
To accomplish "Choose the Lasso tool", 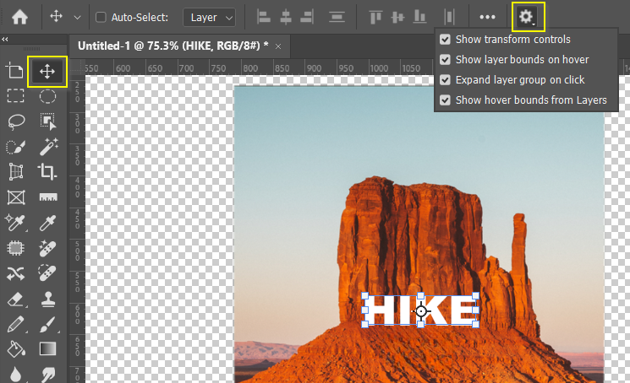I will [15, 122].
